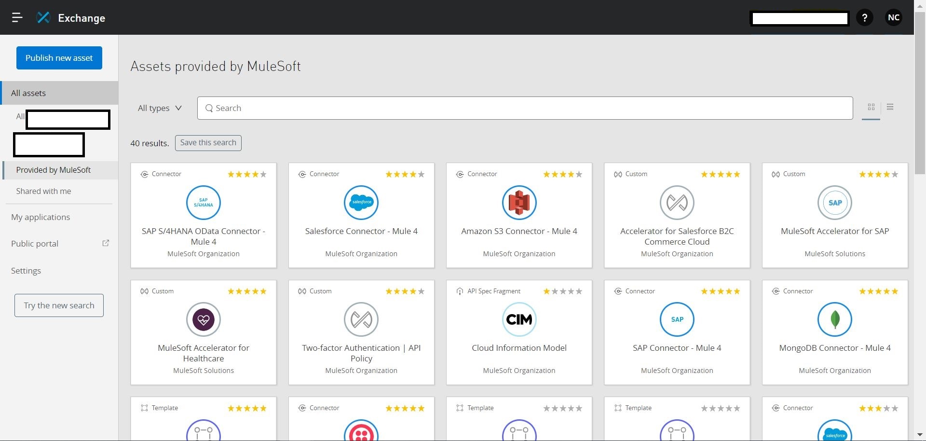Select Provided by MuleSoft in the sidebar
The image size is (926, 441).
pos(60,170)
